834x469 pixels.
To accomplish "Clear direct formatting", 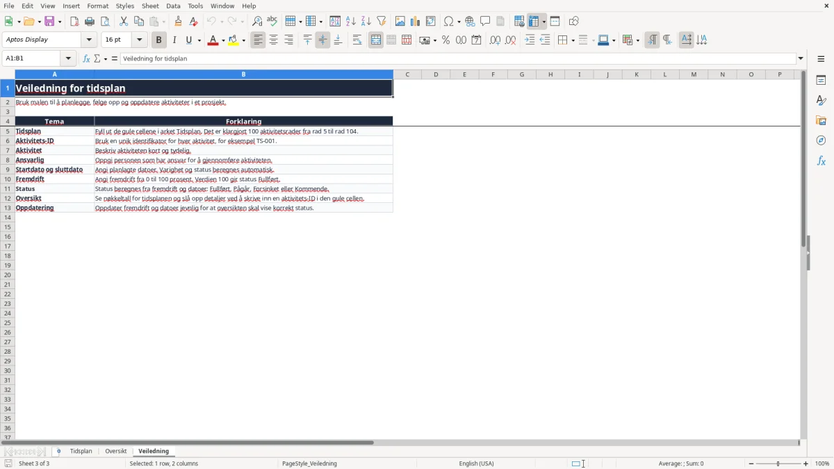I will coord(193,22).
